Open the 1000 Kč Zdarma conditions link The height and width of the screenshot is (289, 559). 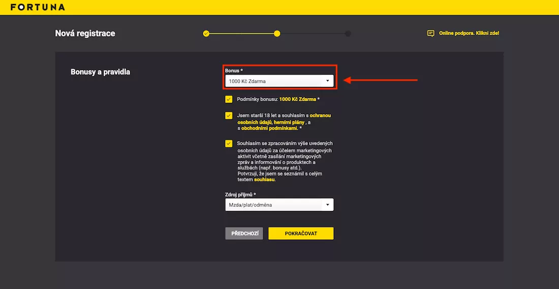coord(297,100)
